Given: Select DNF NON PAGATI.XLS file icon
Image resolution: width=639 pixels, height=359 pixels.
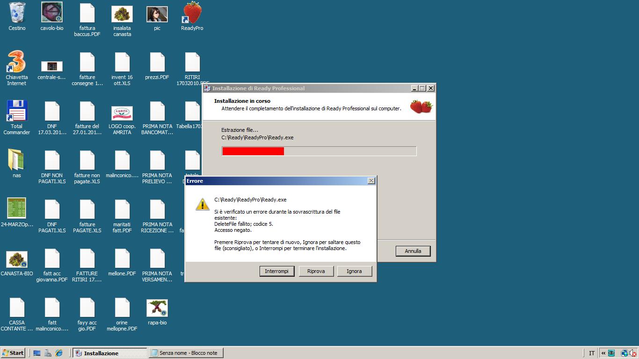Looking at the screenshot, I should [x=52, y=160].
